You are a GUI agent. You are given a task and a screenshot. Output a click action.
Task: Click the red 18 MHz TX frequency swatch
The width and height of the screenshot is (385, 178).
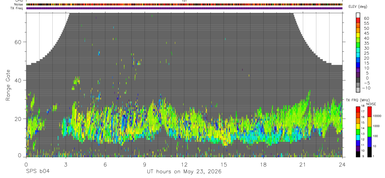(x=358, y=109)
